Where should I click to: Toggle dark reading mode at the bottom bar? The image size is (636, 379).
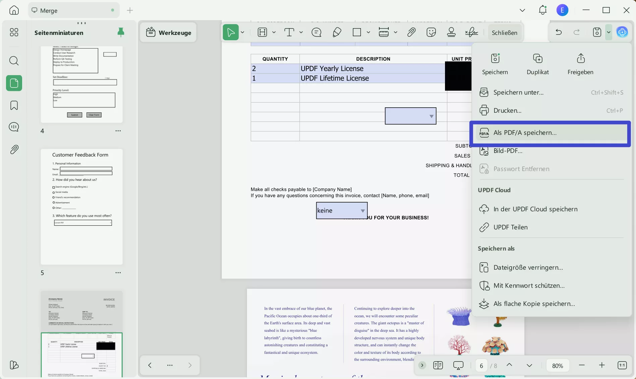[458, 365]
